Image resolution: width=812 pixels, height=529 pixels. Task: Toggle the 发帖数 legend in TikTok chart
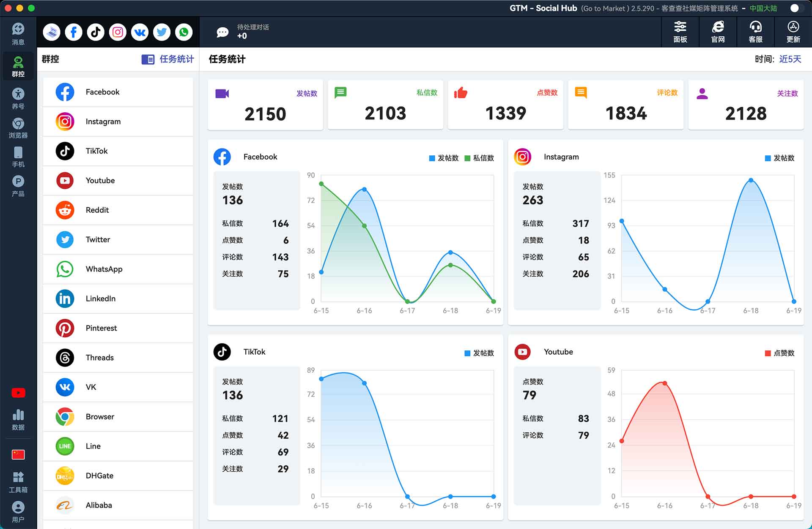pyautogui.click(x=479, y=353)
